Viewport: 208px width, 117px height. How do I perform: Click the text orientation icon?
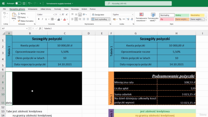tap(84, 14)
